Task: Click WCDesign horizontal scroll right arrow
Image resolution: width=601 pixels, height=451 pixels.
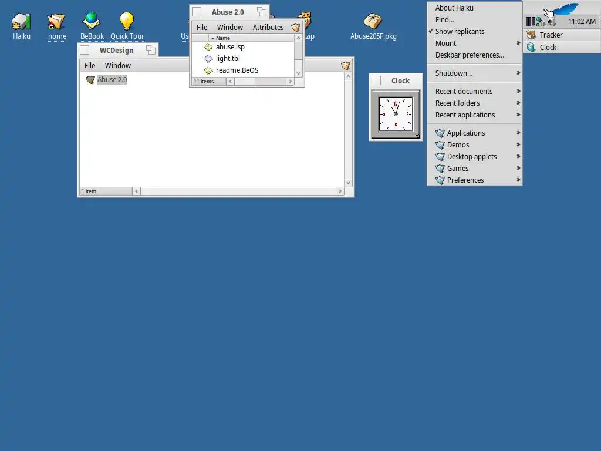Action: [340, 191]
